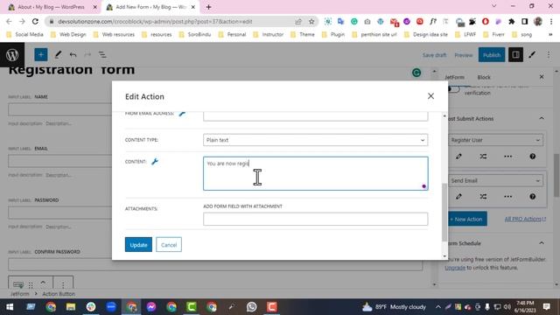Open WhatsApp from the taskbar
560x315 pixels.
point(251,307)
